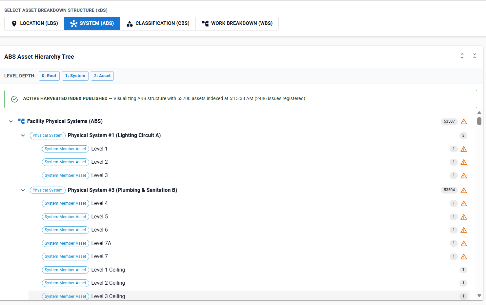Click the Location (LBS) pin icon
486x305 pixels.
click(14, 24)
